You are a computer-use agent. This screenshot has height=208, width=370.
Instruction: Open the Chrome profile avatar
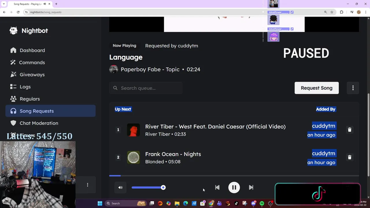359,12
